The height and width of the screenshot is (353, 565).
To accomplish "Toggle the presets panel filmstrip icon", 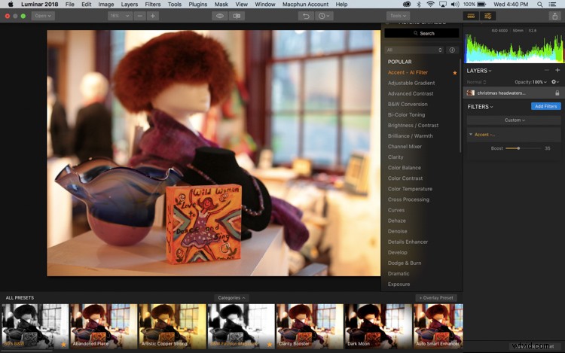I will [471, 16].
